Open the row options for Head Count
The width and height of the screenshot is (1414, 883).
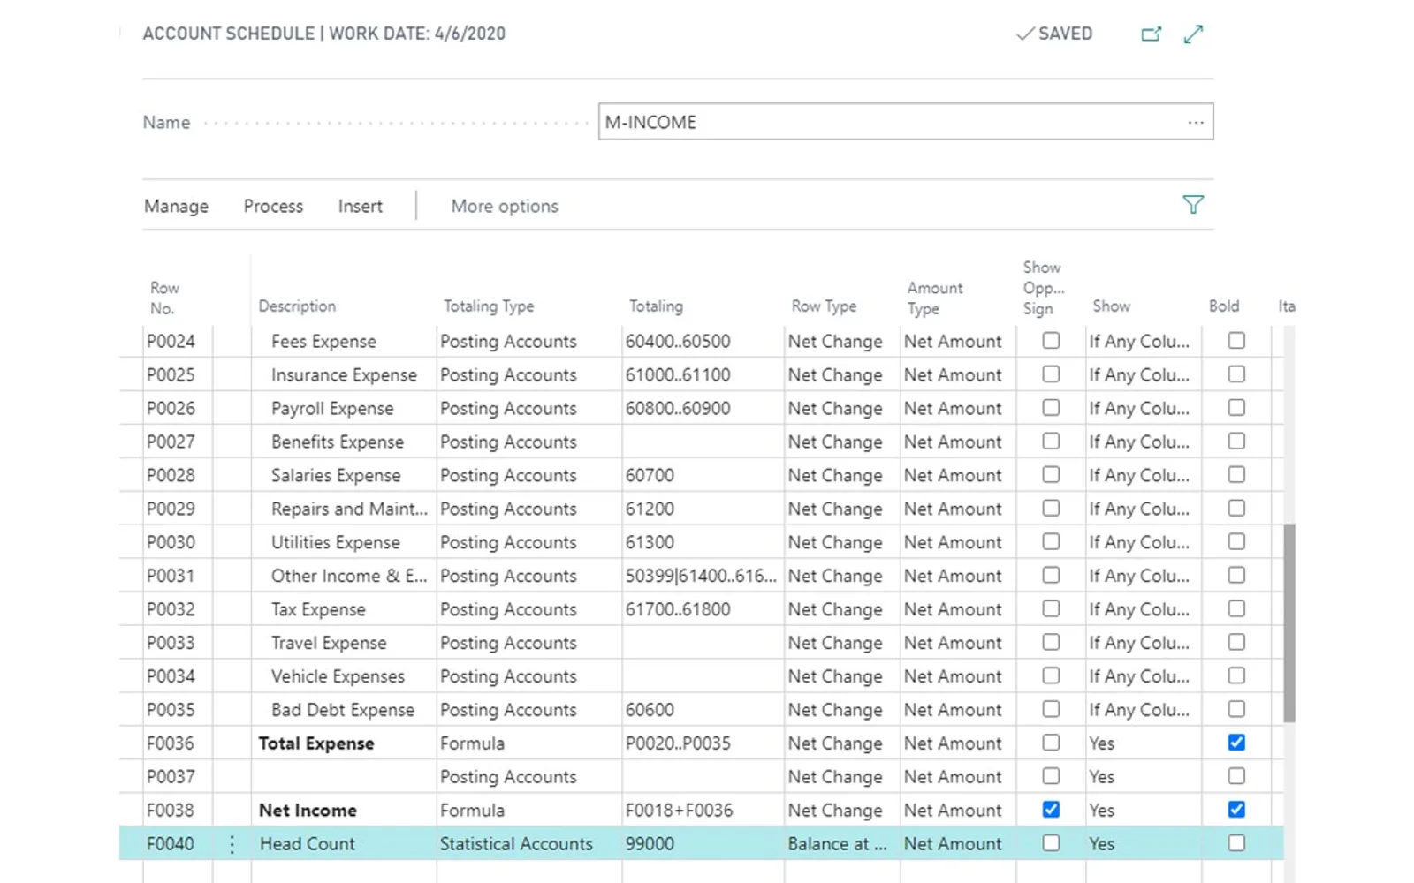[x=232, y=844]
